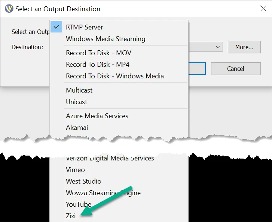
Task: Select YouTube as streaming destination
Action: pyautogui.click(x=119, y=204)
